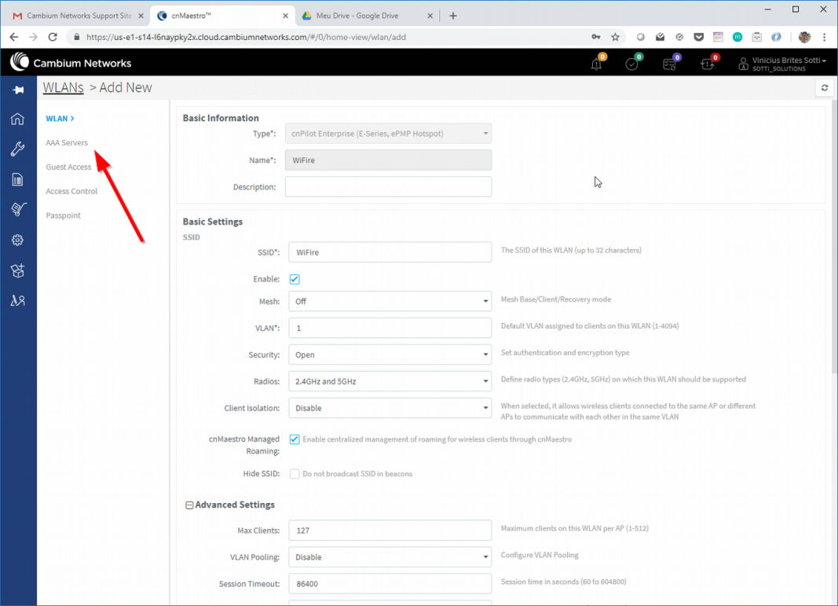
Task: Enable the Hide SSID checkbox
Action: click(x=295, y=473)
